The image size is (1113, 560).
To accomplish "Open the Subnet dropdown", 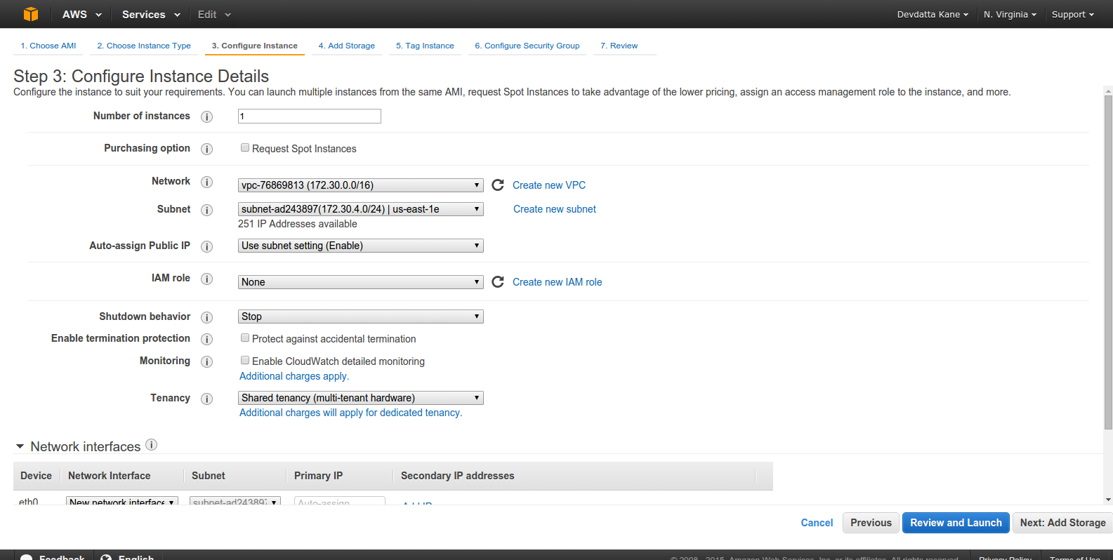I will click(x=361, y=209).
